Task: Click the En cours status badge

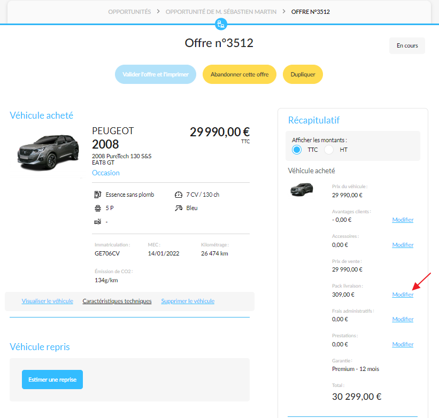Action: tap(407, 45)
